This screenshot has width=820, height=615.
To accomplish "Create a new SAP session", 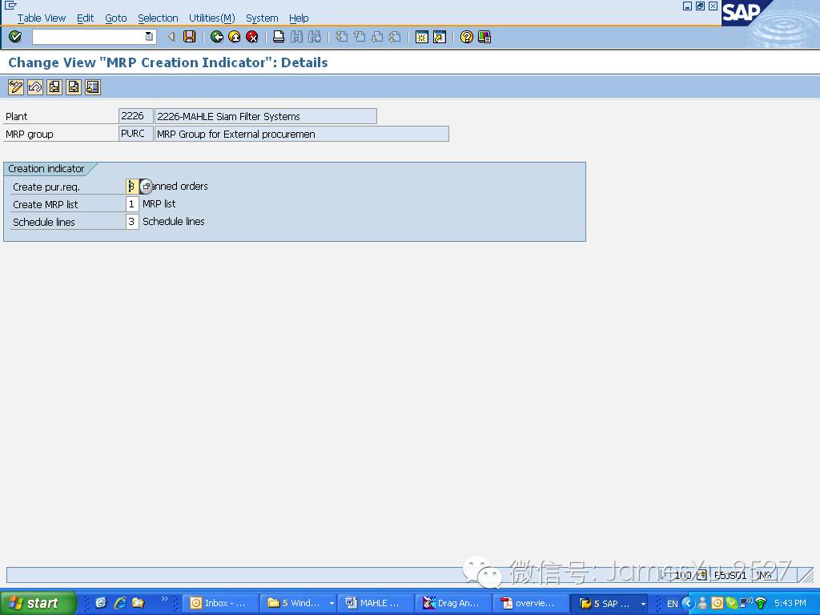I will point(421,37).
